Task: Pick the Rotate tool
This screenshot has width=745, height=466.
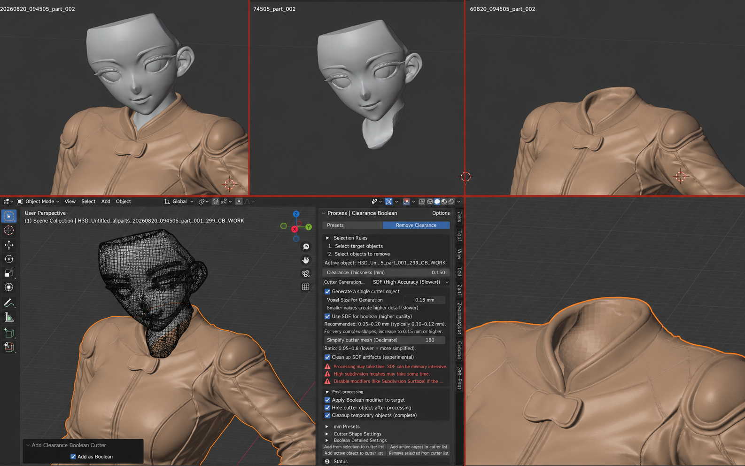Action: pyautogui.click(x=9, y=259)
